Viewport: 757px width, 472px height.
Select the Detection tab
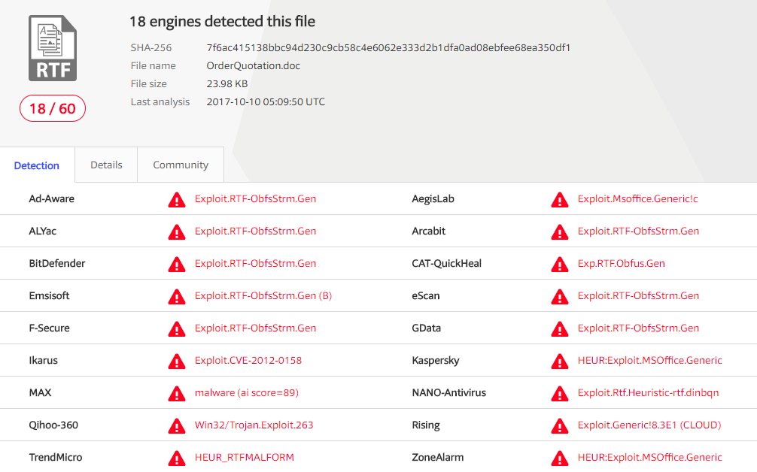(x=37, y=166)
